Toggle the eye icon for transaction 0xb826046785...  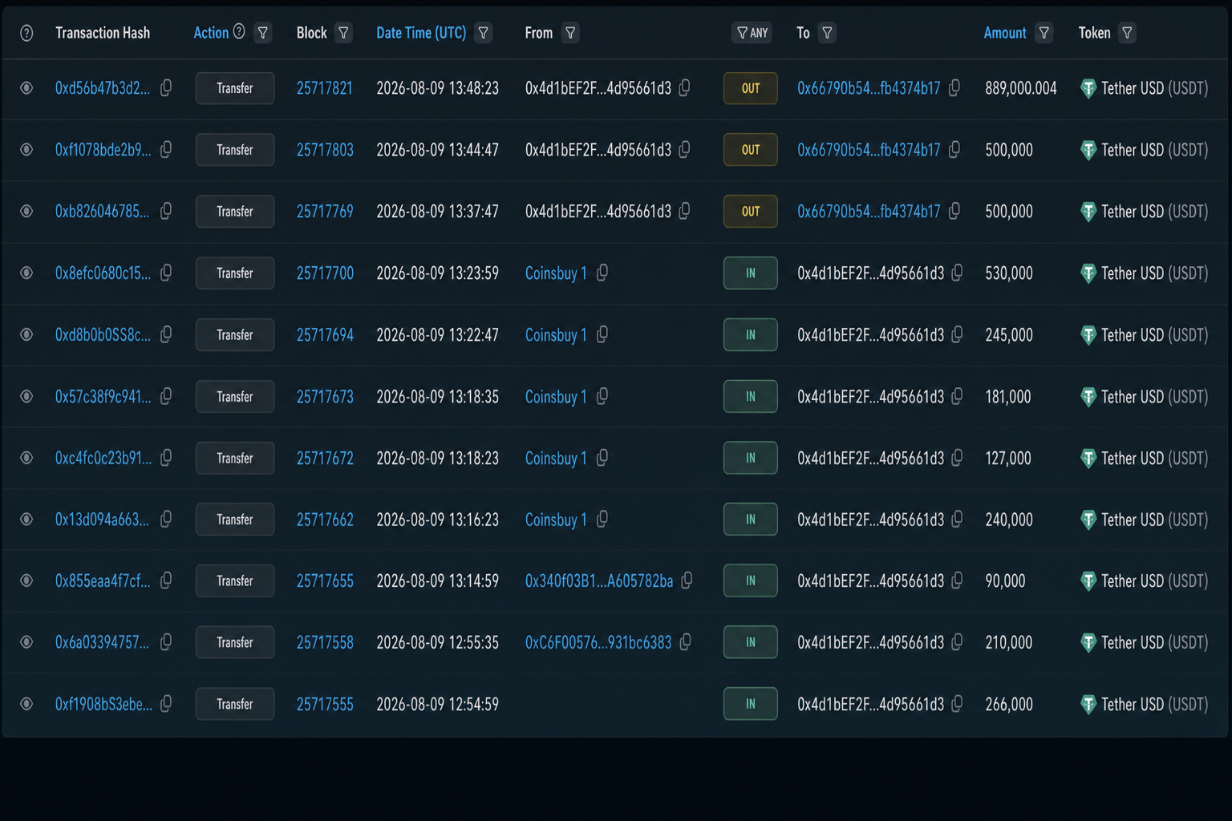[26, 212]
